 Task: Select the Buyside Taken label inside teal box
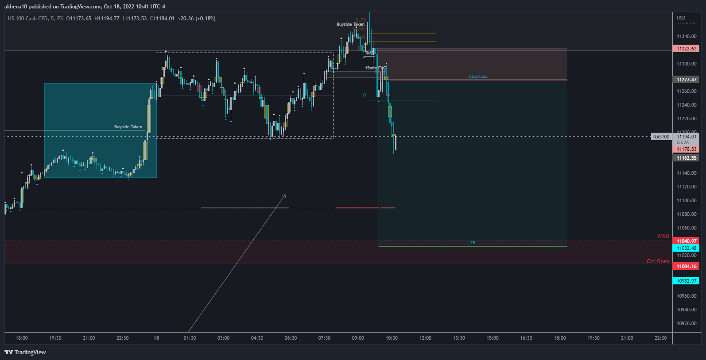(128, 127)
